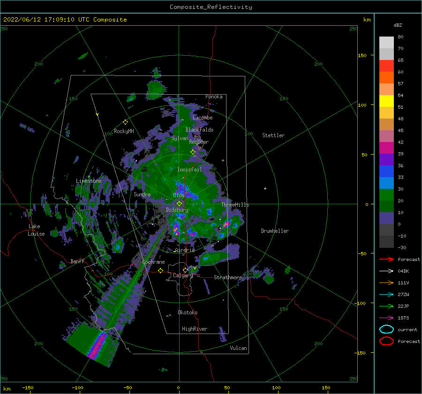Click the Ponoka city label
The image size is (422, 394).
[x=214, y=97]
